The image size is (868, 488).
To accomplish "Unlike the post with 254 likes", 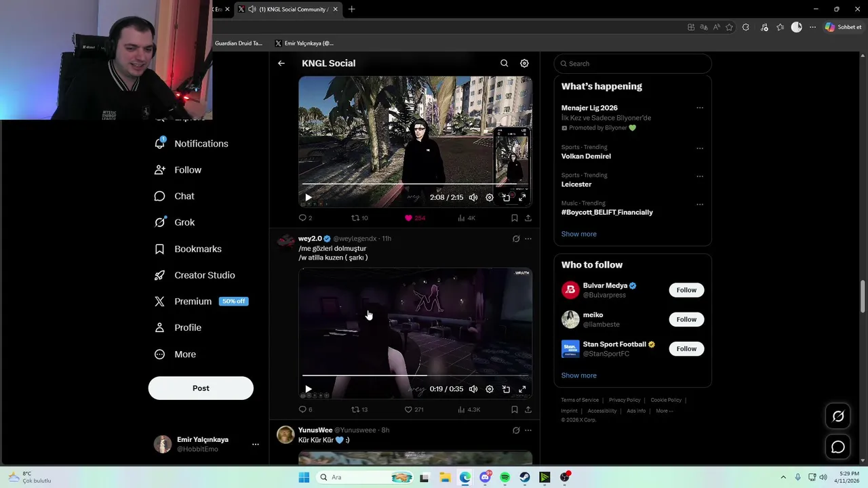I will pos(415,218).
